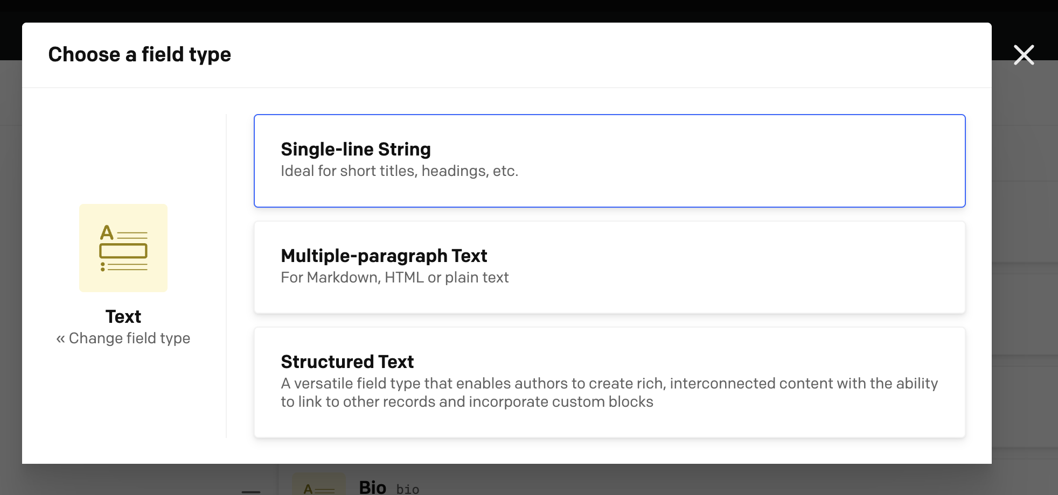Click the double chevron before Change field type
This screenshot has width=1058, height=495.
60,338
